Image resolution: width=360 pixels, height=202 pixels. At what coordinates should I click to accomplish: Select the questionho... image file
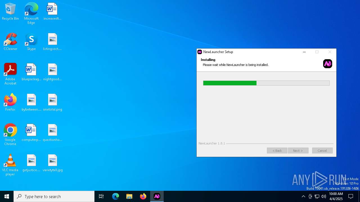click(x=52, y=133)
